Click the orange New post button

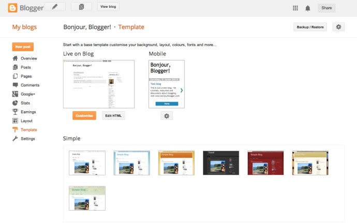[x=23, y=47]
